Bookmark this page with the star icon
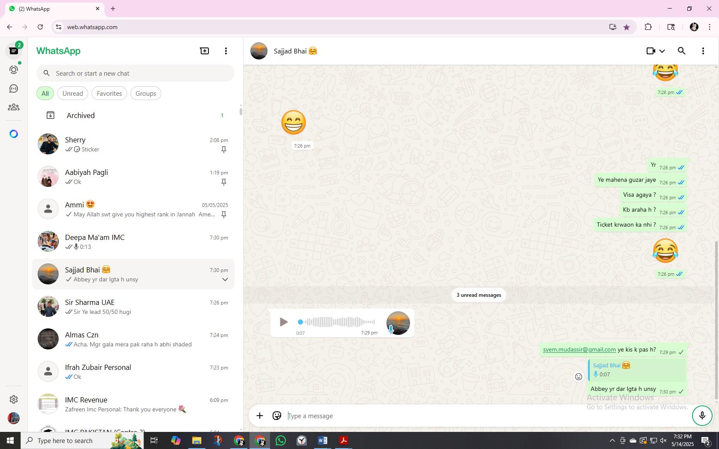Image resolution: width=719 pixels, height=449 pixels. [x=627, y=27]
